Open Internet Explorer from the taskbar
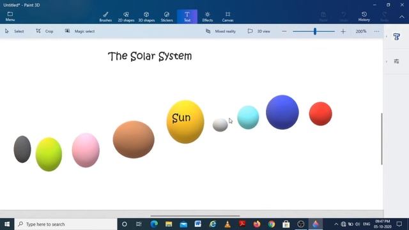Screen dimensions: 409x230 click(x=213, y=224)
